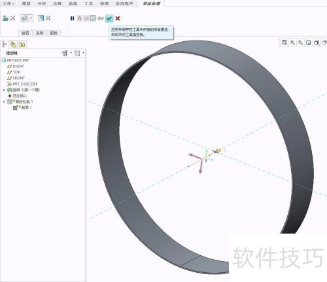Expand the 旋转 1 feature in model tree
The width and height of the screenshot is (327, 282).
tap(4, 90)
